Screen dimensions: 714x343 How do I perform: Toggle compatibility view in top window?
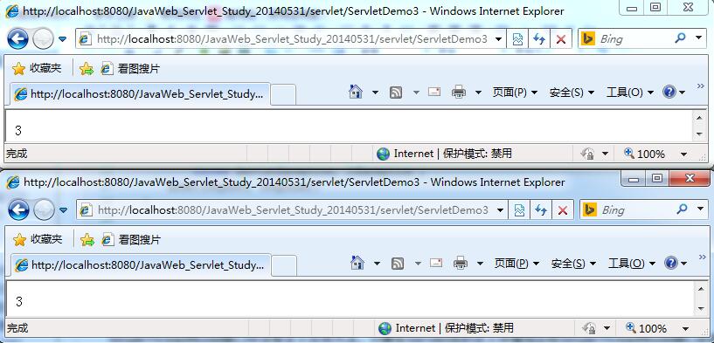coord(517,39)
